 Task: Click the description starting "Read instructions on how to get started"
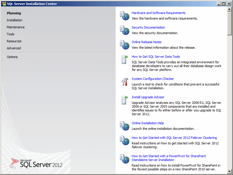pyautogui.click(x=175, y=145)
